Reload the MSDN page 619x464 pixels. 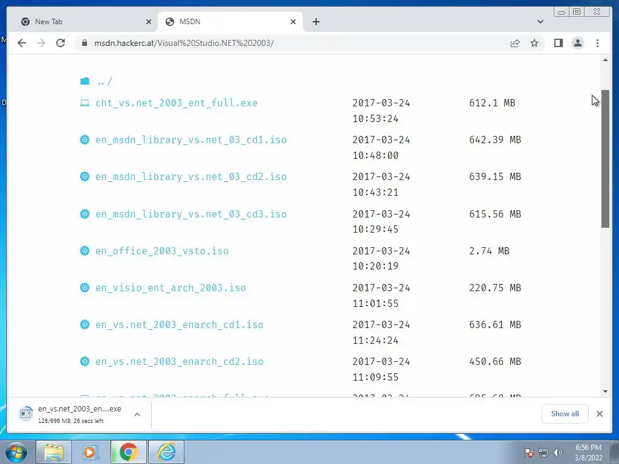coord(60,43)
